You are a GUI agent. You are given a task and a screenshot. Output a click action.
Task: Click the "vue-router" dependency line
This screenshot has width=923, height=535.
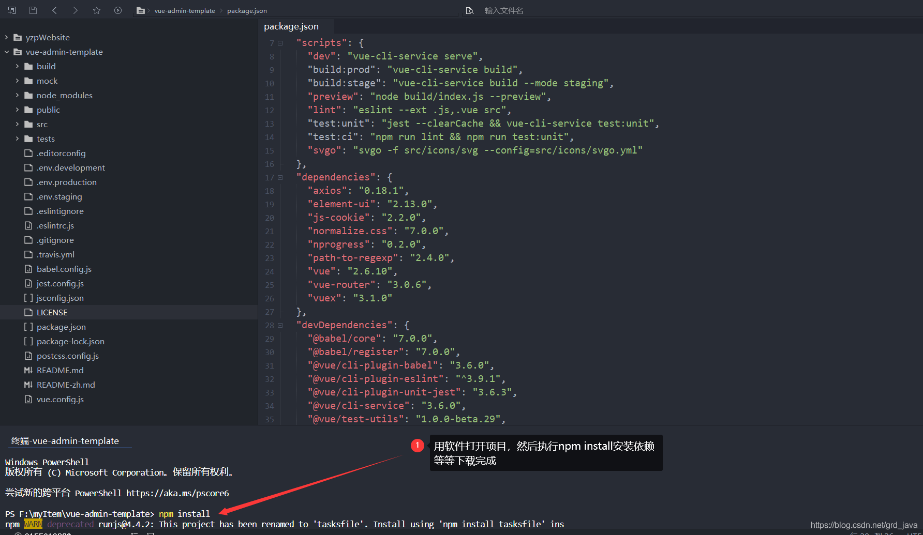tap(369, 285)
